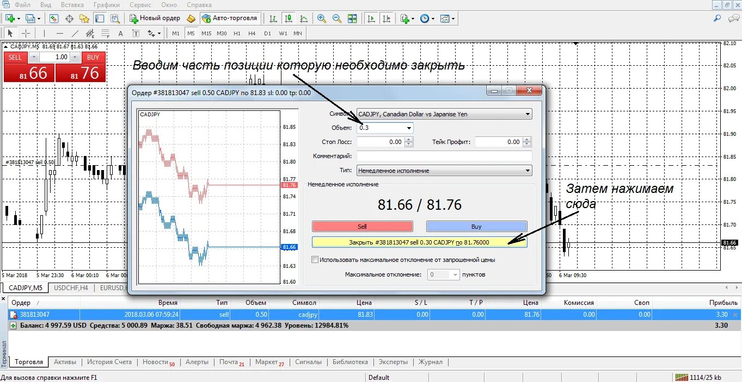Open the Profiles toolbar icon
The height and width of the screenshot is (382, 742).
[x=30, y=18]
